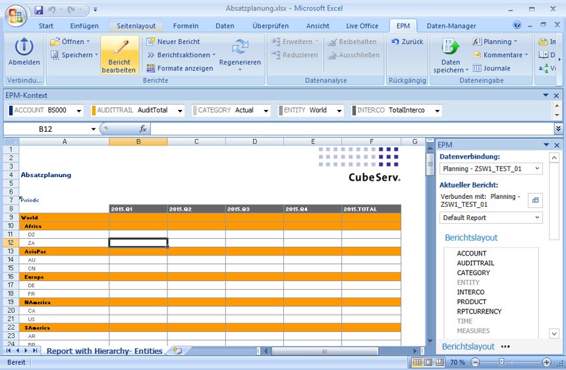
Task: Switch to Normal view in status bar
Action: point(417,362)
